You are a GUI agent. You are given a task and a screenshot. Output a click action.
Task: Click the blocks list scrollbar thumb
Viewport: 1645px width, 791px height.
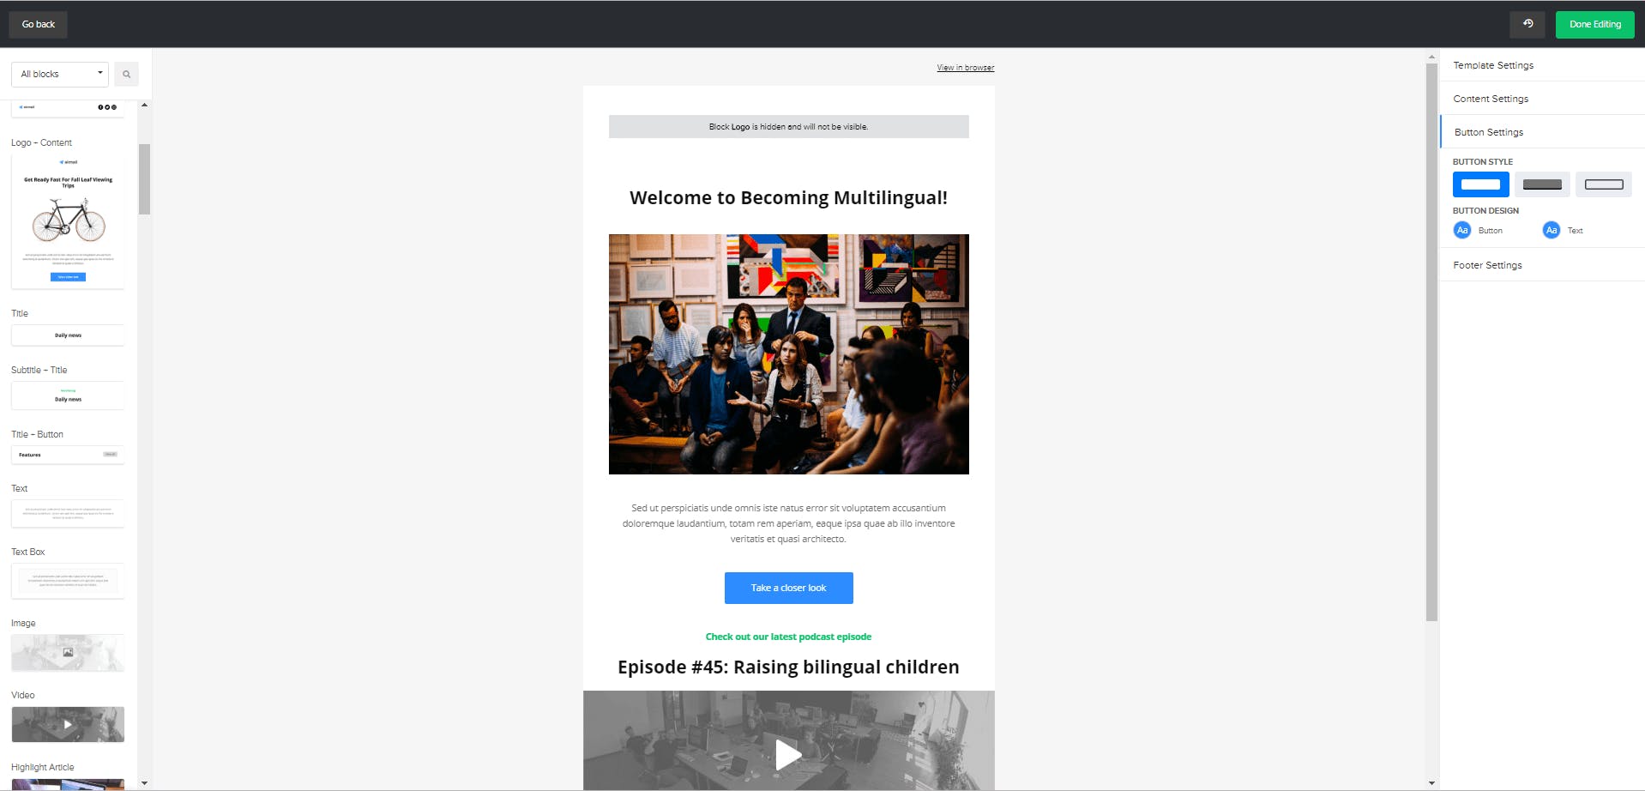coord(144,178)
